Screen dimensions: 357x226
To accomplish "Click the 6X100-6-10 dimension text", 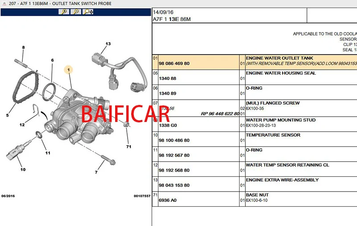I will point(257,201).
